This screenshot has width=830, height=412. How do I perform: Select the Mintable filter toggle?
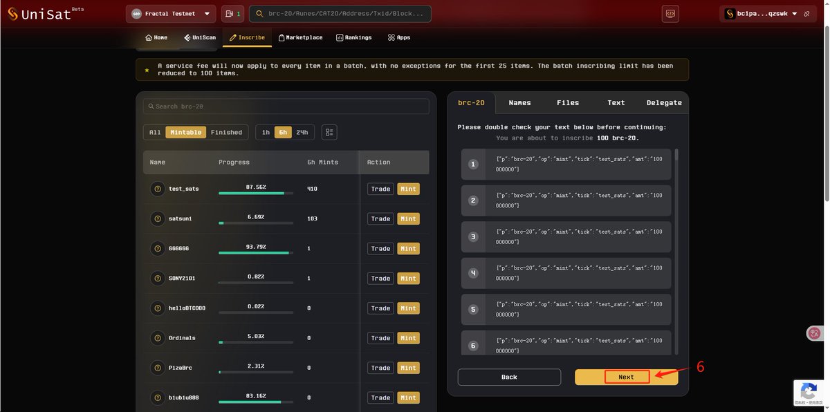point(186,132)
